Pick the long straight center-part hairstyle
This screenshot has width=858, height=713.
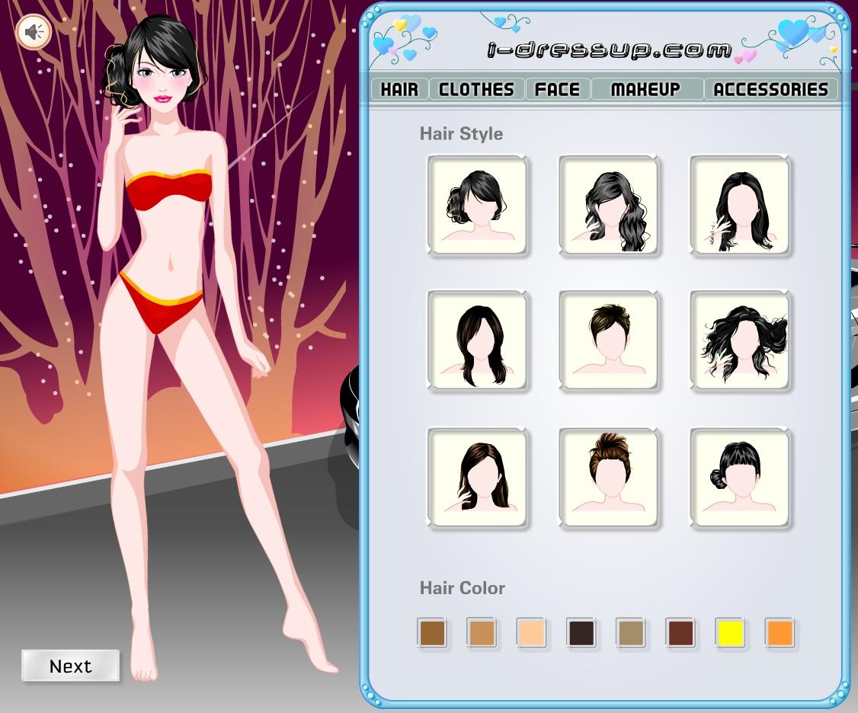740,204
